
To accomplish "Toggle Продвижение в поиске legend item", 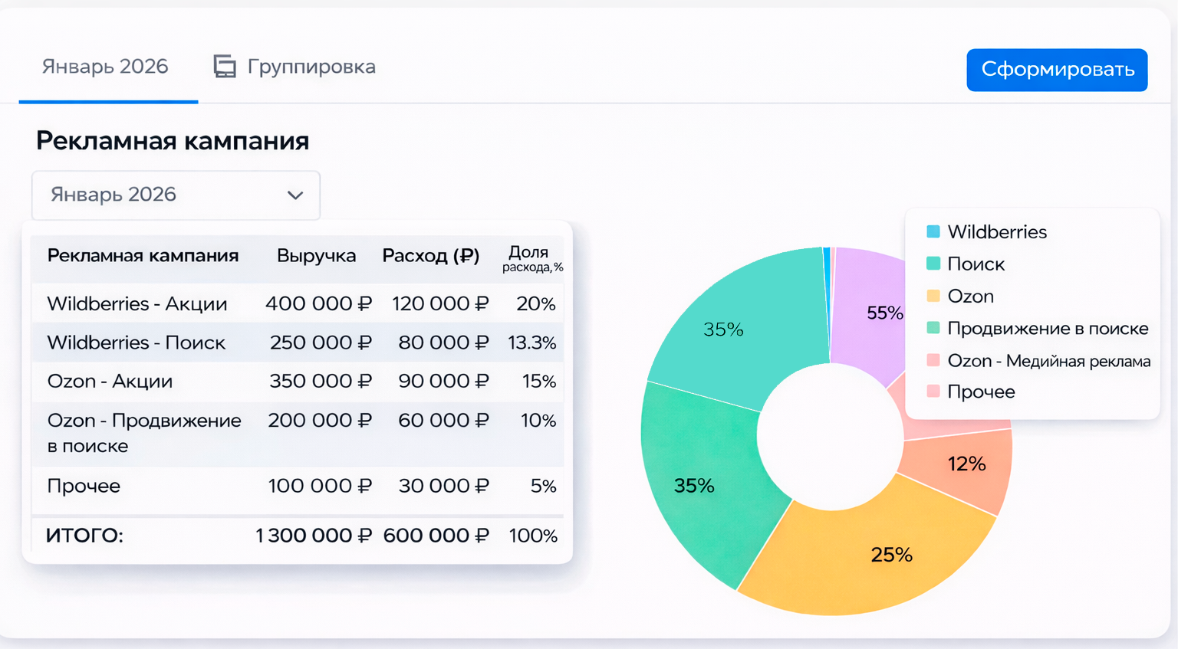I will (x=1047, y=329).
